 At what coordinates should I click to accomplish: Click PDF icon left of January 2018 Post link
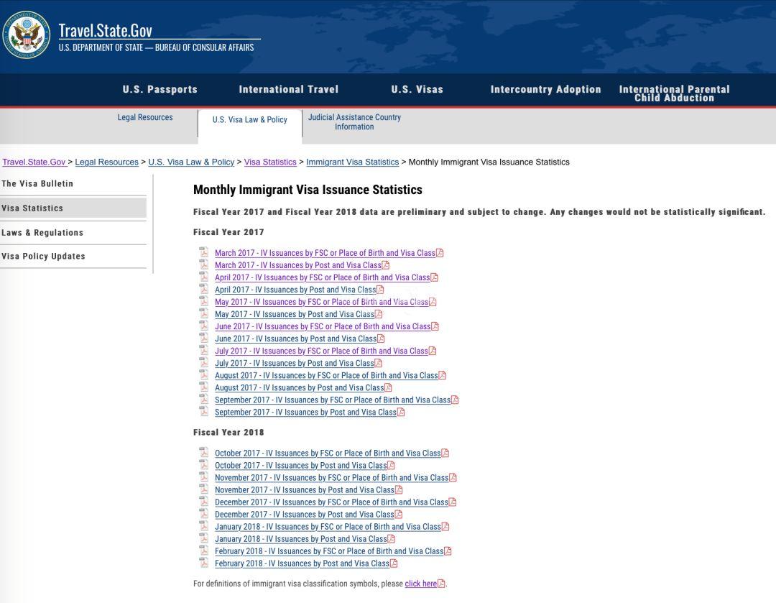click(204, 538)
